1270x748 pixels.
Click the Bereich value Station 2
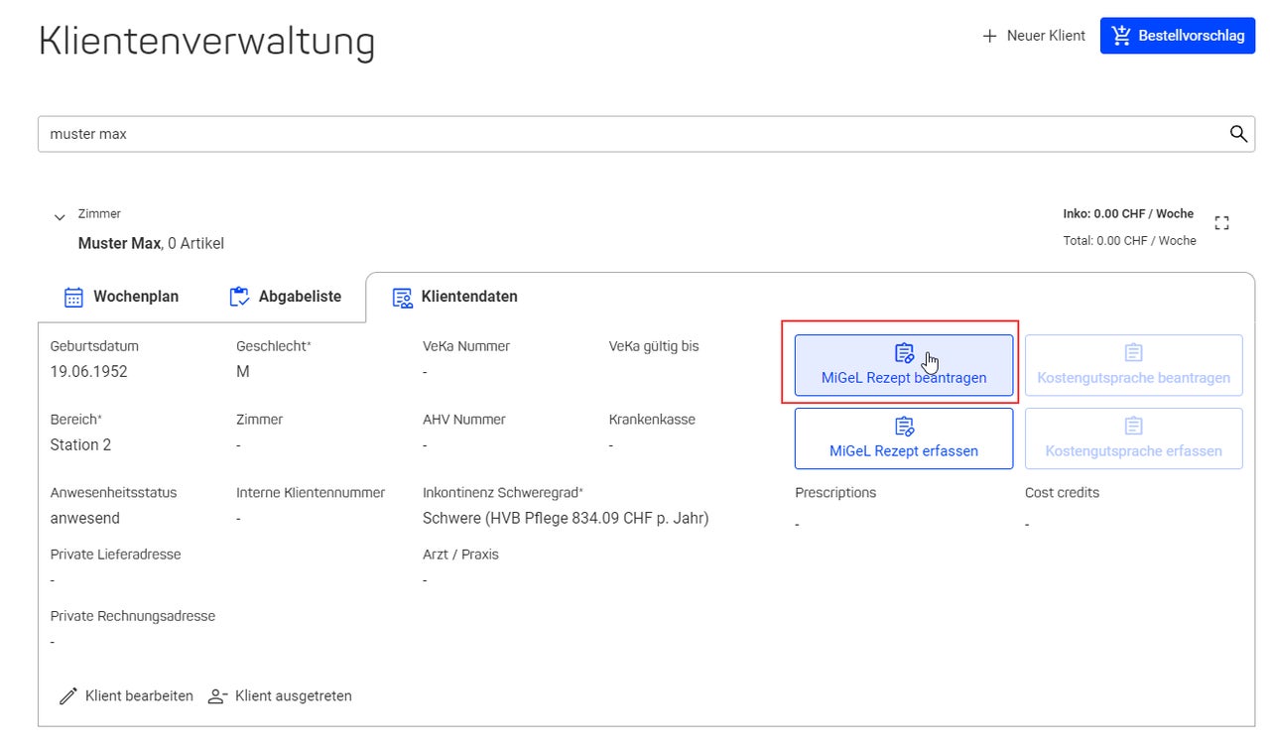tap(80, 445)
